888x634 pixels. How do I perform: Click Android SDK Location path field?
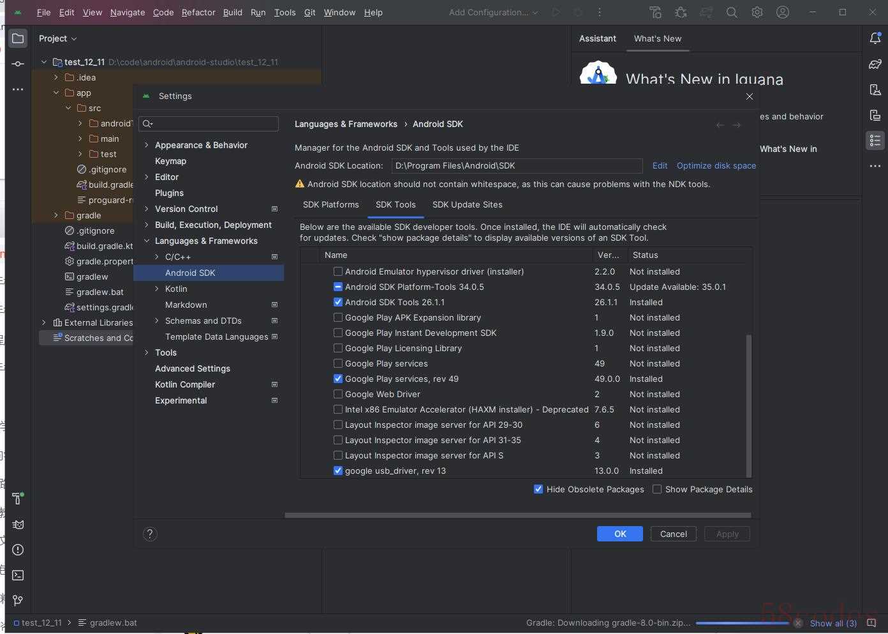coord(517,165)
